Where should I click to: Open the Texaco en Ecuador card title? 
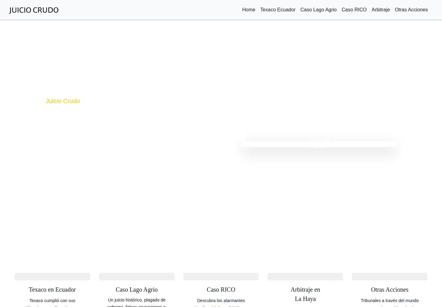click(x=52, y=290)
